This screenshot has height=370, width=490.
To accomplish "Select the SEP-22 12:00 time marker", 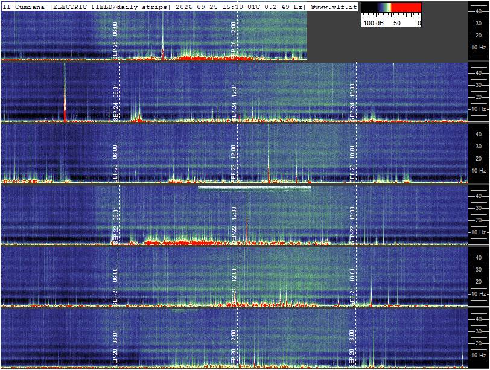I will [234, 225].
